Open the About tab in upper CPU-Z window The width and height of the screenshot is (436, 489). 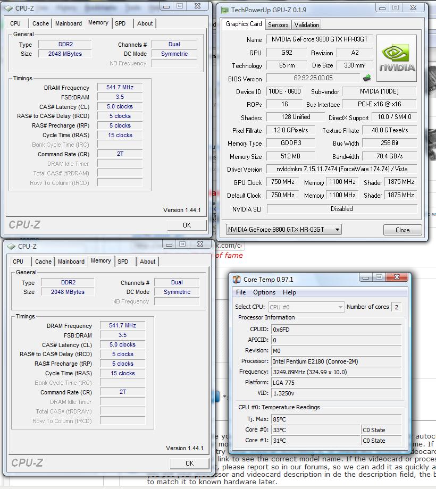tap(145, 23)
